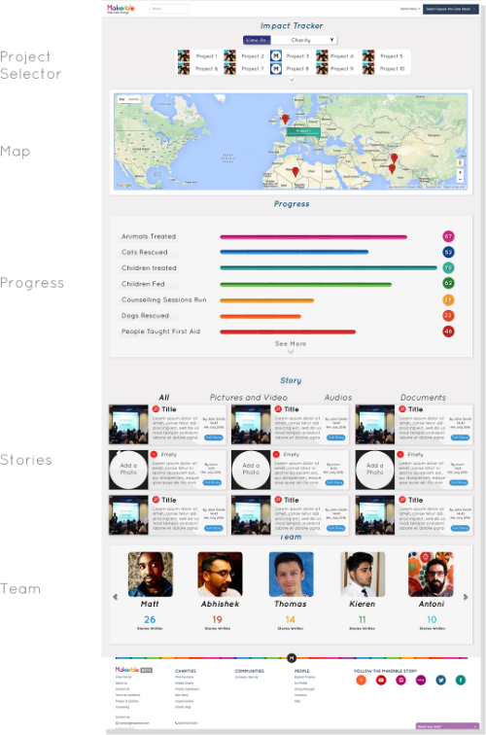Click the search field in header

pyautogui.click(x=169, y=9)
